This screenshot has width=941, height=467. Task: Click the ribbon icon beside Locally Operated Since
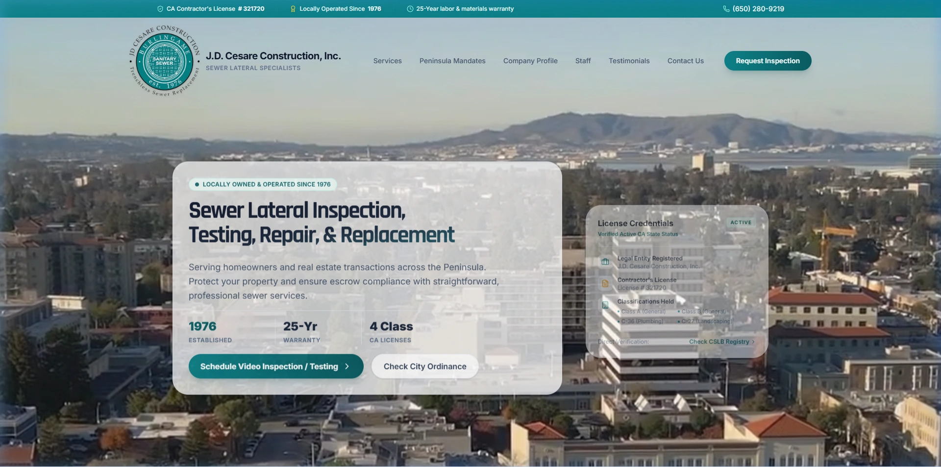click(x=293, y=9)
